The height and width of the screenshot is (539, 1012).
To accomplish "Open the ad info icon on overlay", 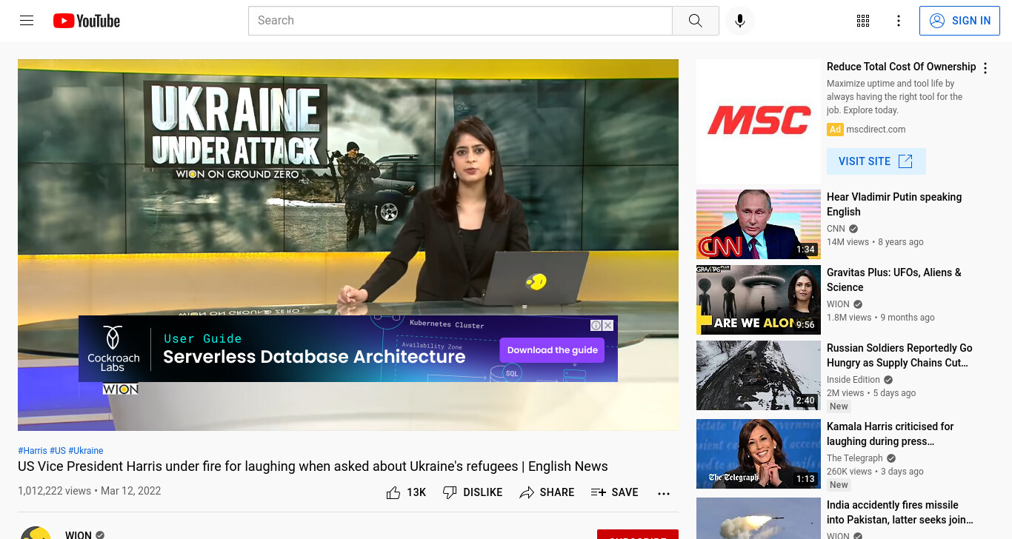I will click(x=596, y=325).
